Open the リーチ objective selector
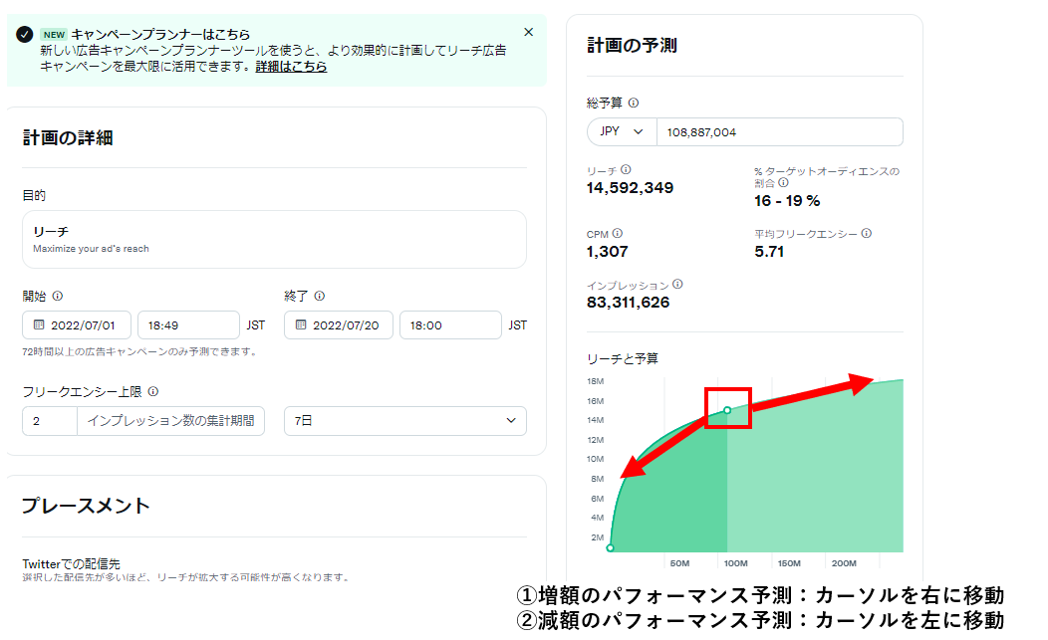 pyautogui.click(x=274, y=239)
